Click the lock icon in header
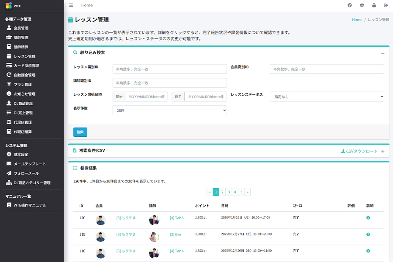Screen dimensions: 393x262 click(374, 5)
